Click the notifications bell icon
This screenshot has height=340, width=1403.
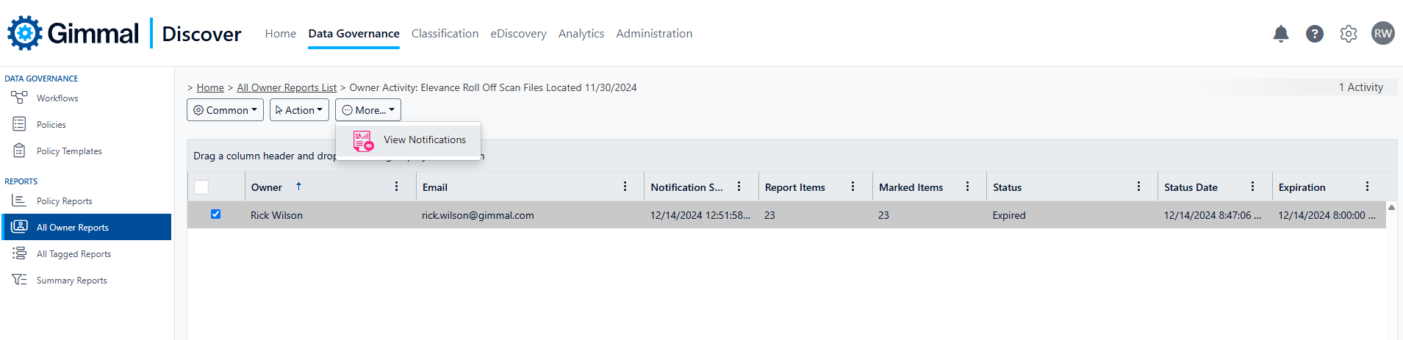1280,34
